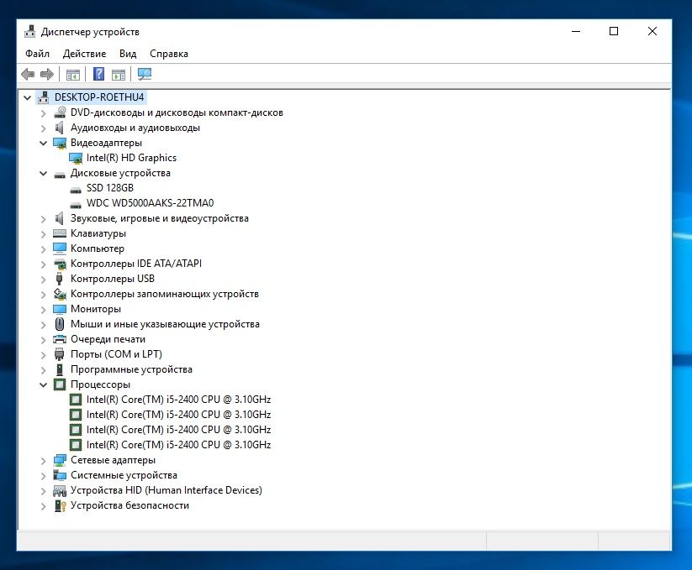692x570 pixels.
Task: Click Scan for hardware changes monitor icon
Action: [x=145, y=74]
